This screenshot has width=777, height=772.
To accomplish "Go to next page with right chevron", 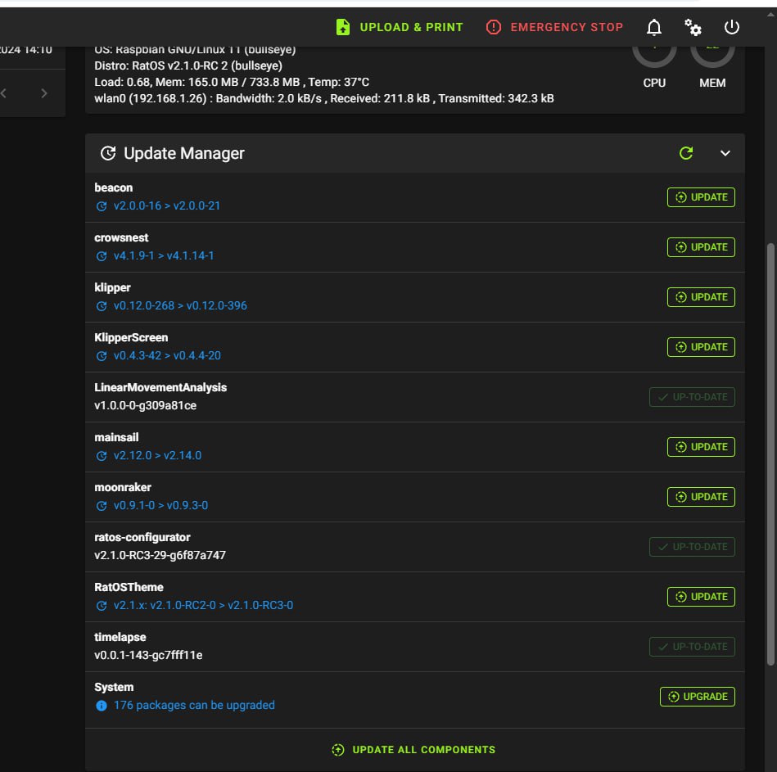I will [44, 93].
